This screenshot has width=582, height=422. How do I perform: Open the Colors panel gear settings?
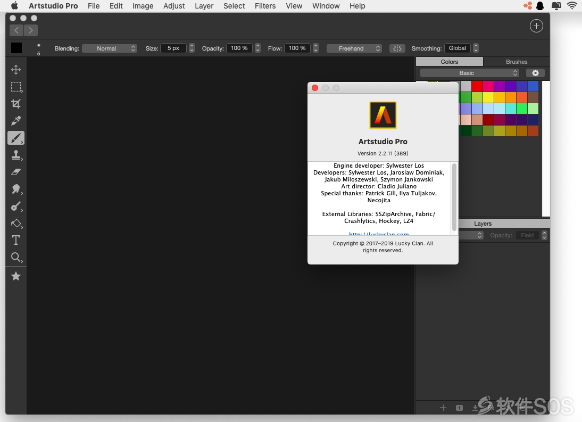coord(535,73)
